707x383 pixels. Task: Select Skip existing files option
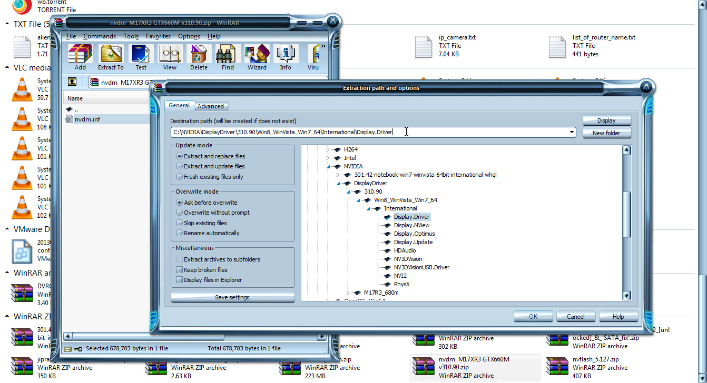[202, 223]
